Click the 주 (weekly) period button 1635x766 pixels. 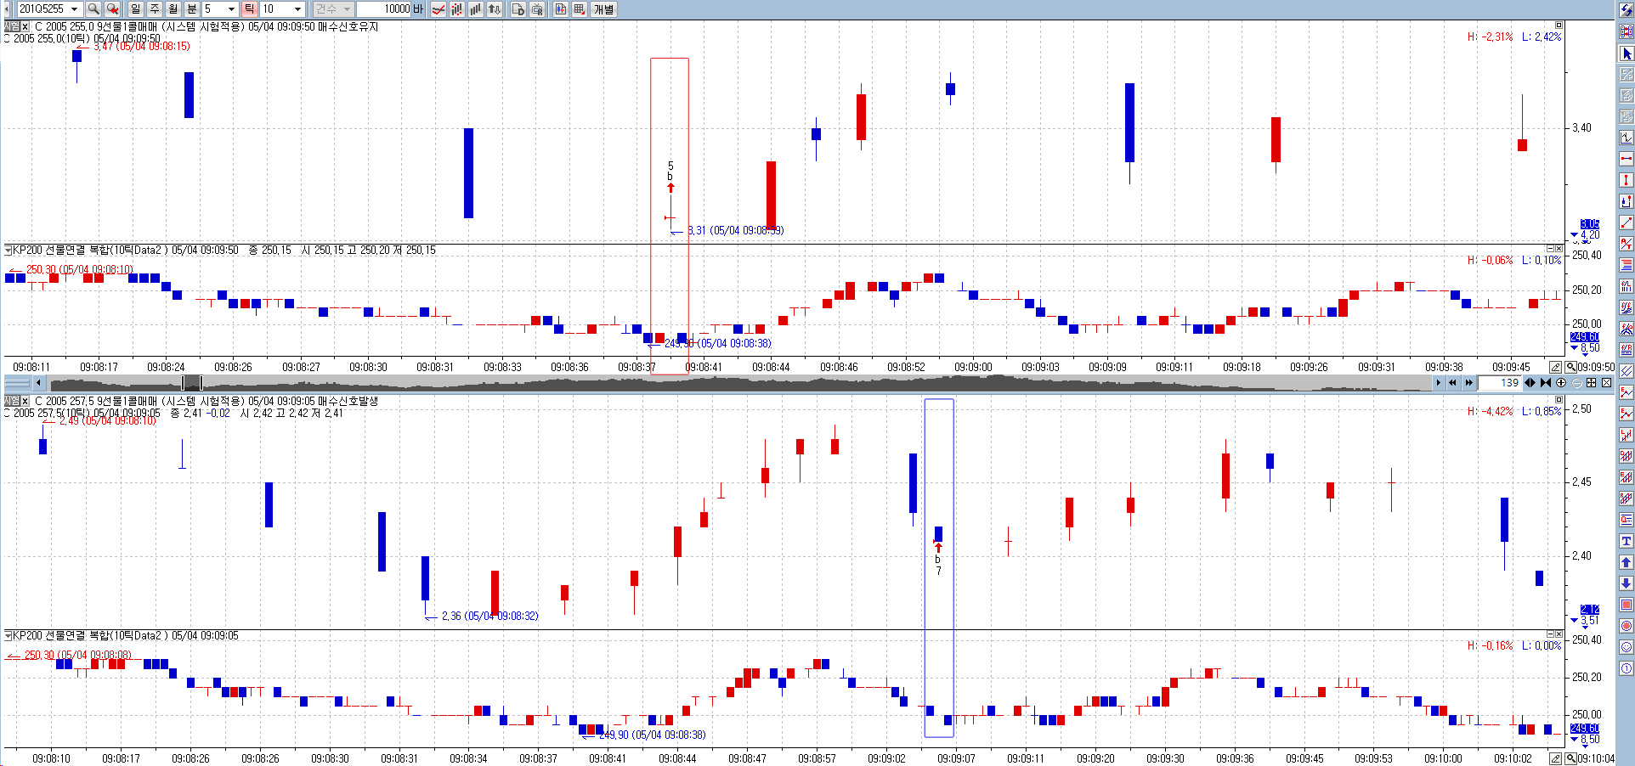[154, 8]
